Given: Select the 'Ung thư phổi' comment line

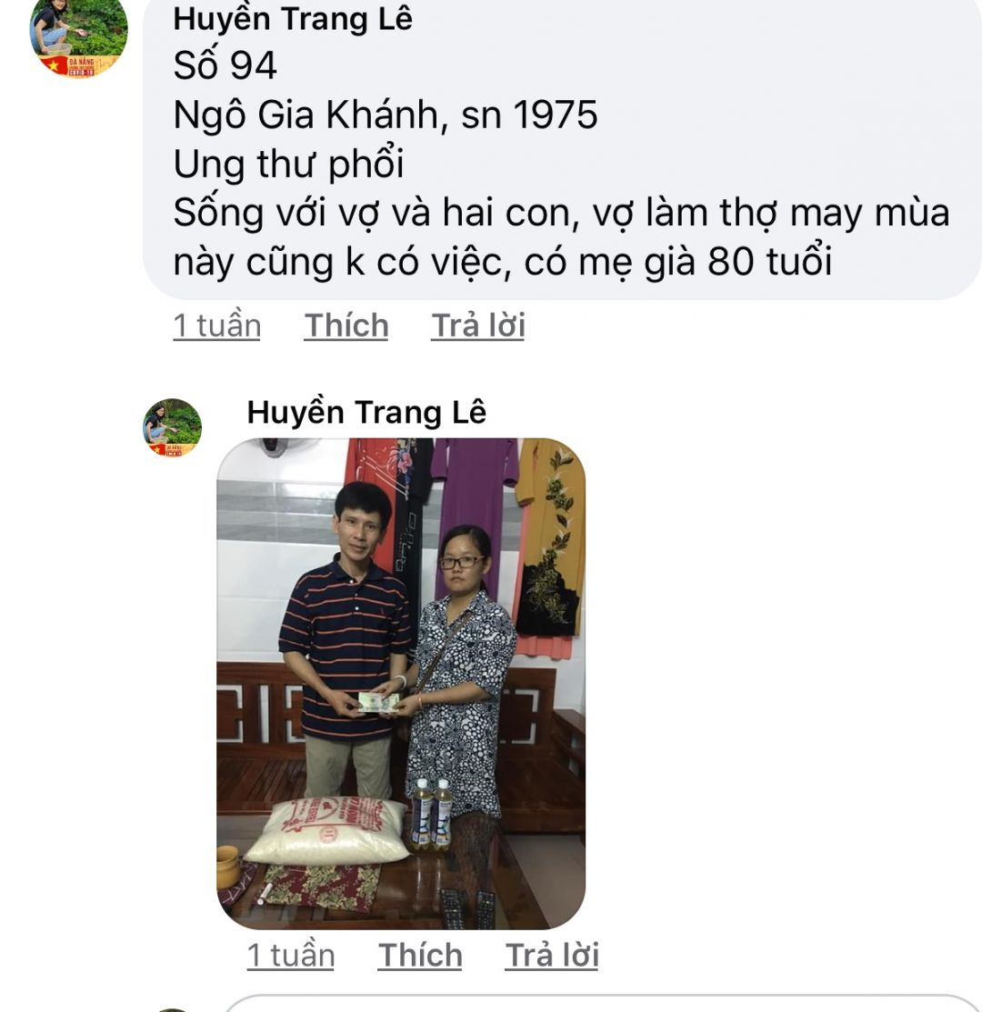Looking at the screenshot, I should pyautogui.click(x=288, y=164).
